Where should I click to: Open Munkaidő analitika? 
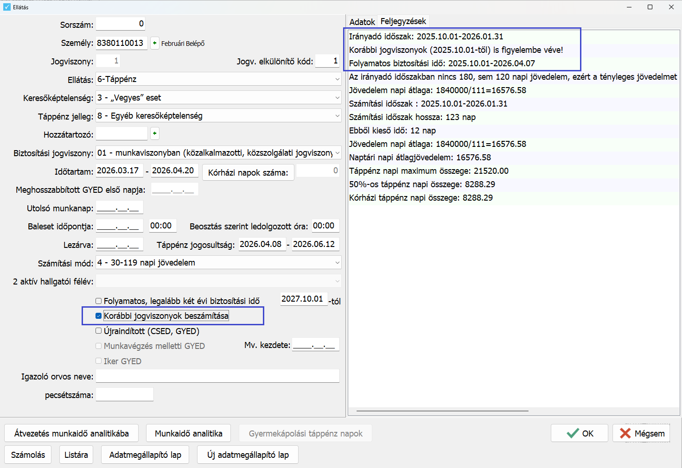(x=188, y=433)
